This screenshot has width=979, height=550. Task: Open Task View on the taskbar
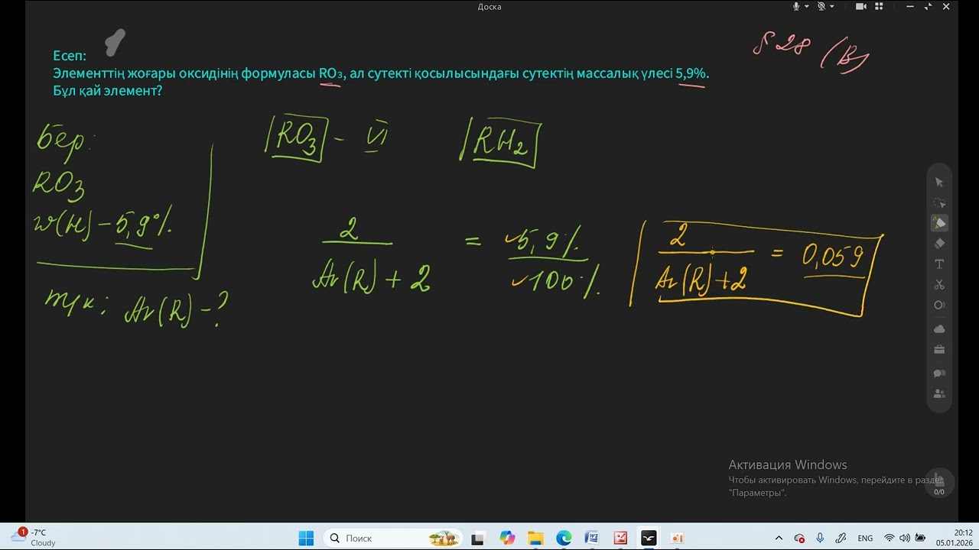[x=477, y=538]
